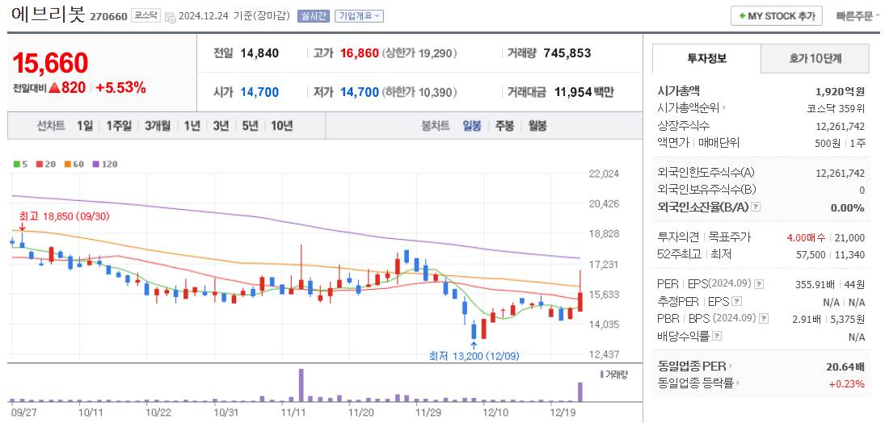
Task: Open help icon next to 외국인소진율(B/A)
Action: [756, 207]
